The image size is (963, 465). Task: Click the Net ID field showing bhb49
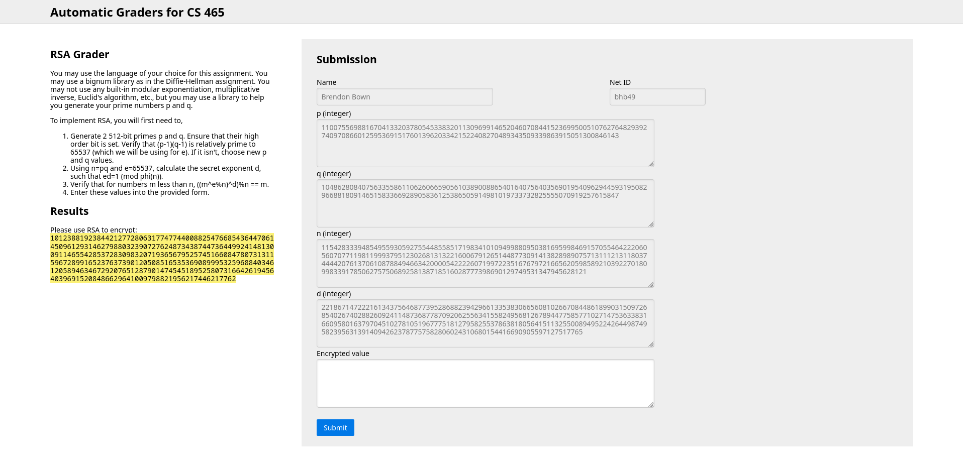(x=657, y=97)
